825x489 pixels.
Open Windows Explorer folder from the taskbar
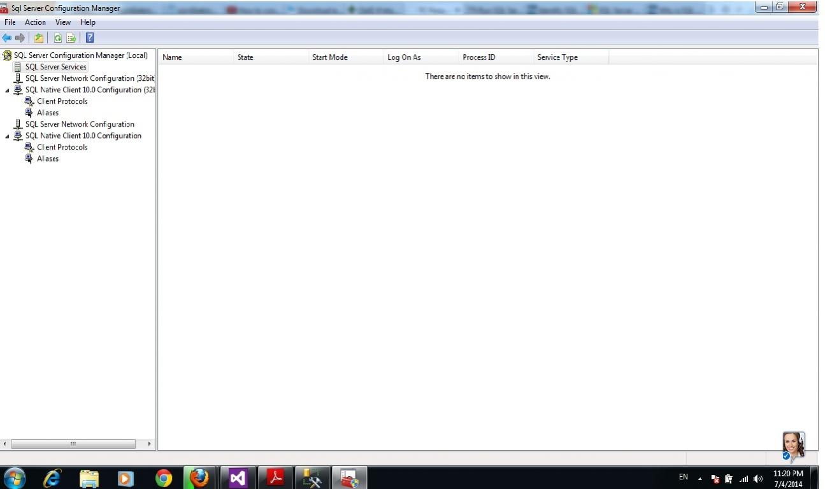89,478
